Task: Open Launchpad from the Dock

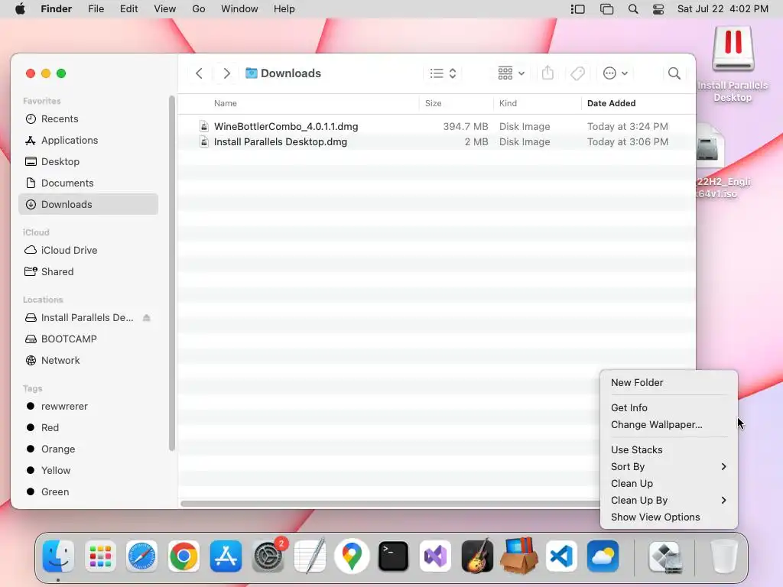Action: [100, 556]
